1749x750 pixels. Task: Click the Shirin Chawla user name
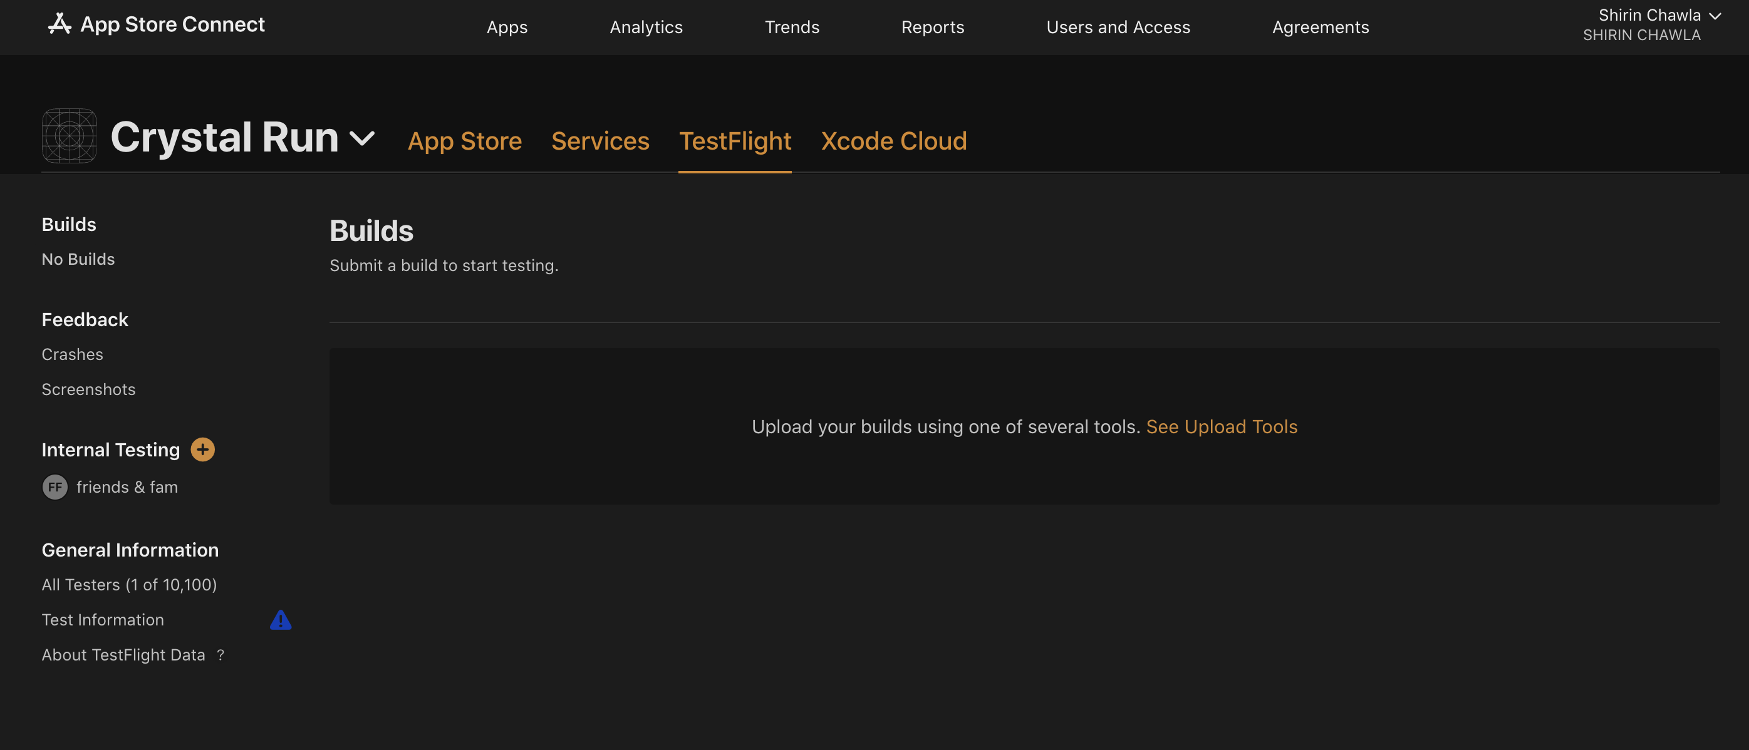point(1649,15)
